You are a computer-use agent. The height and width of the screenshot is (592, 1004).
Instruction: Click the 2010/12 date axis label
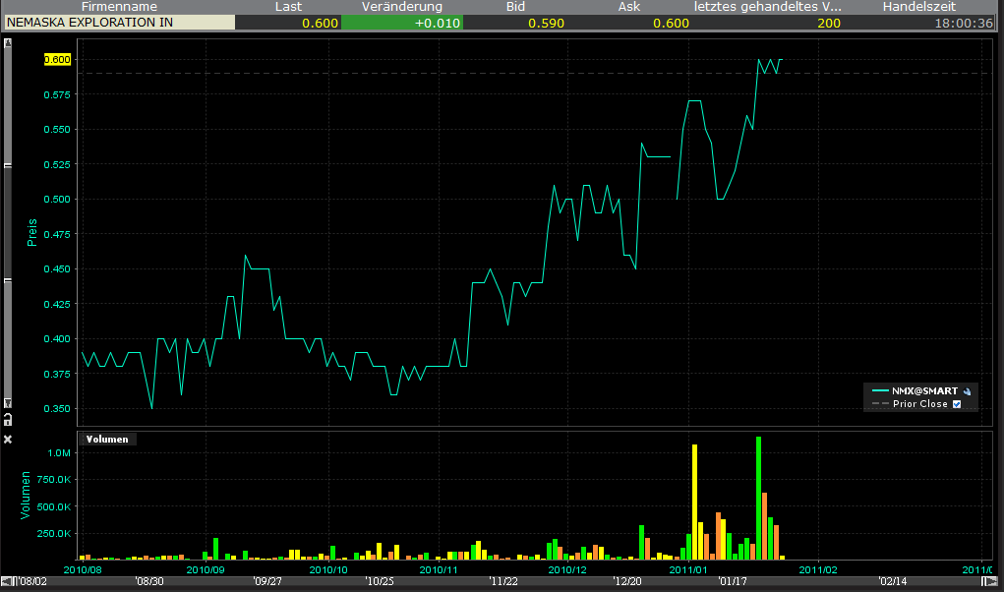(x=567, y=569)
